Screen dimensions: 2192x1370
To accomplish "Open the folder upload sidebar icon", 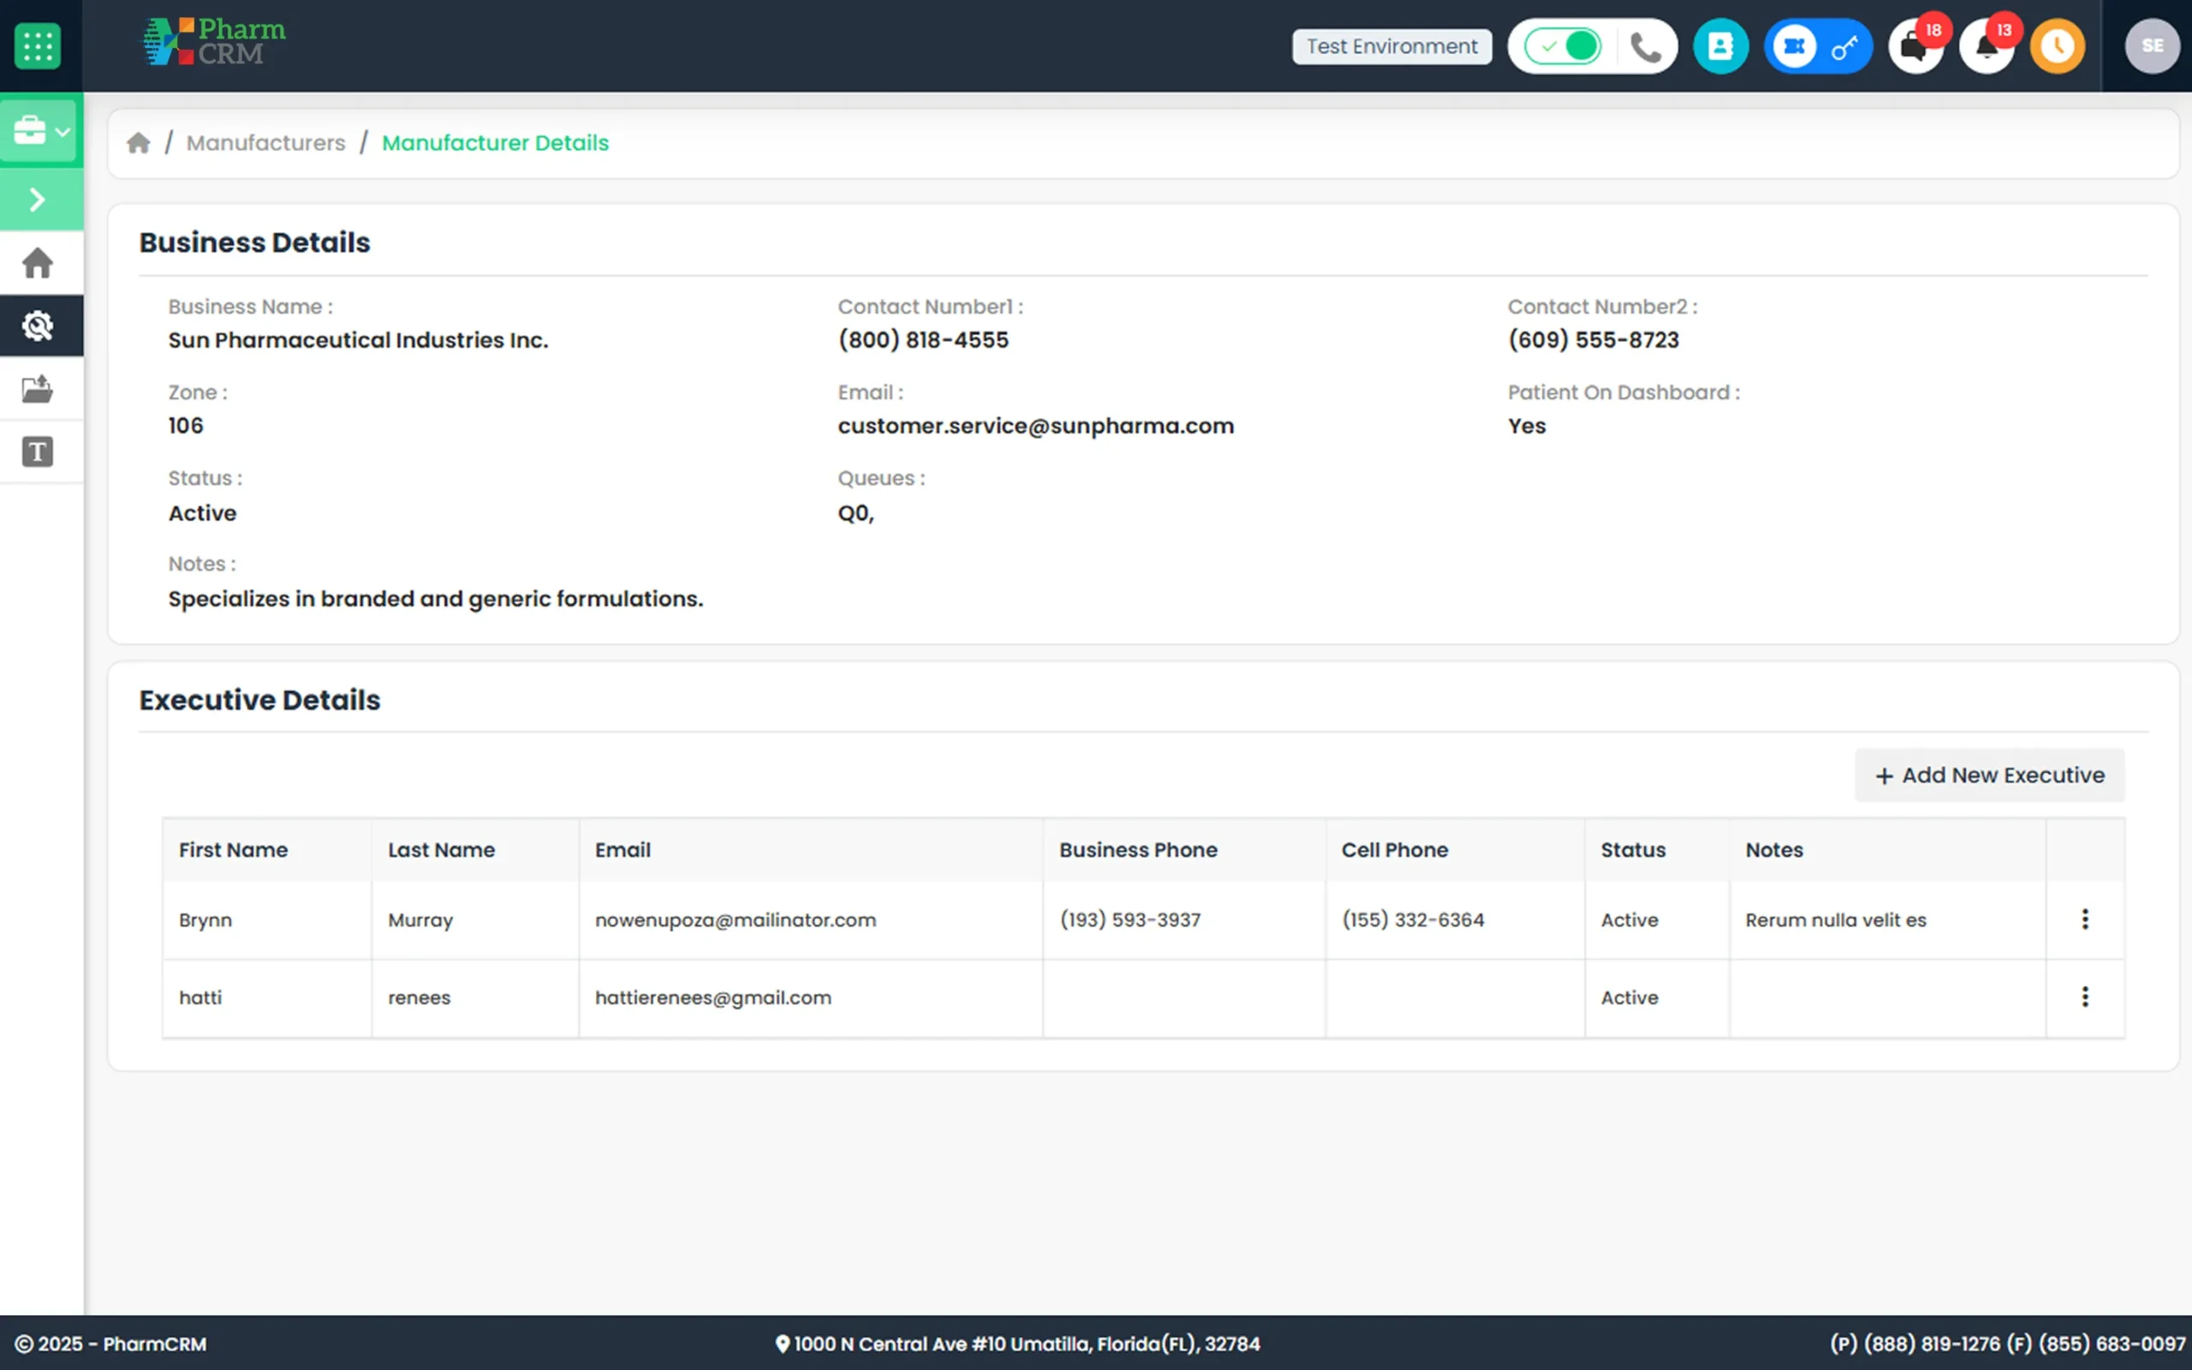I will (38, 389).
